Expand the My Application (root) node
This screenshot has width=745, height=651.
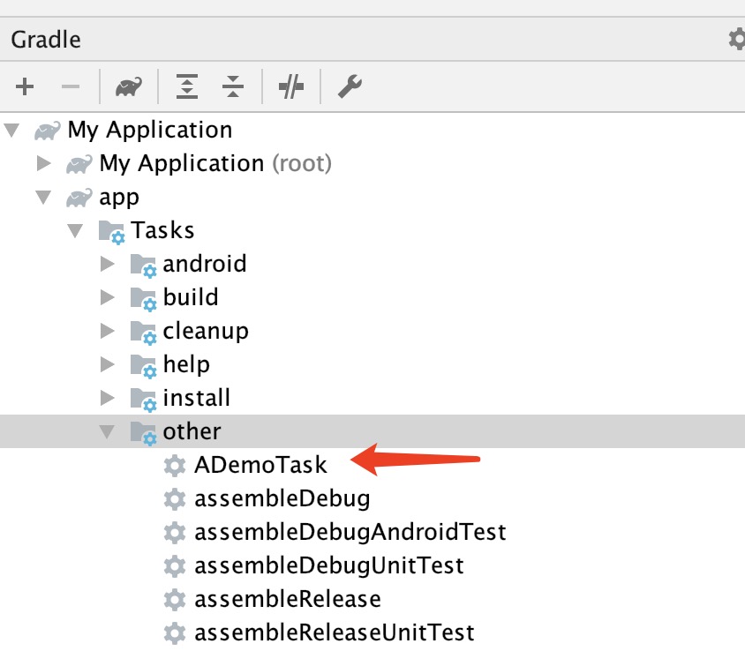tap(43, 164)
